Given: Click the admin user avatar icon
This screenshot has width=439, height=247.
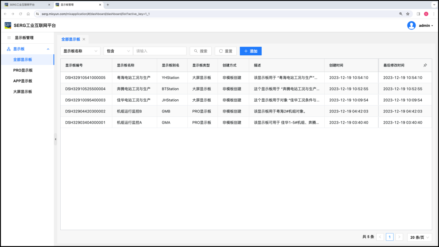Looking at the screenshot, I should [411, 26].
